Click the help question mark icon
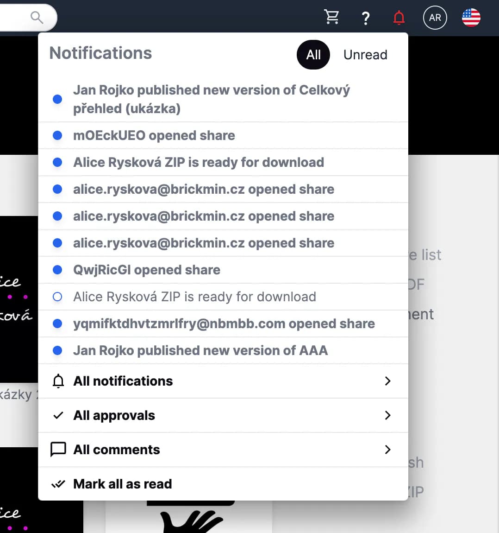 tap(365, 18)
